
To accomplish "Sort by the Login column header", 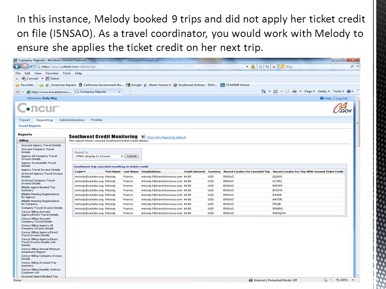I will pos(80,172).
